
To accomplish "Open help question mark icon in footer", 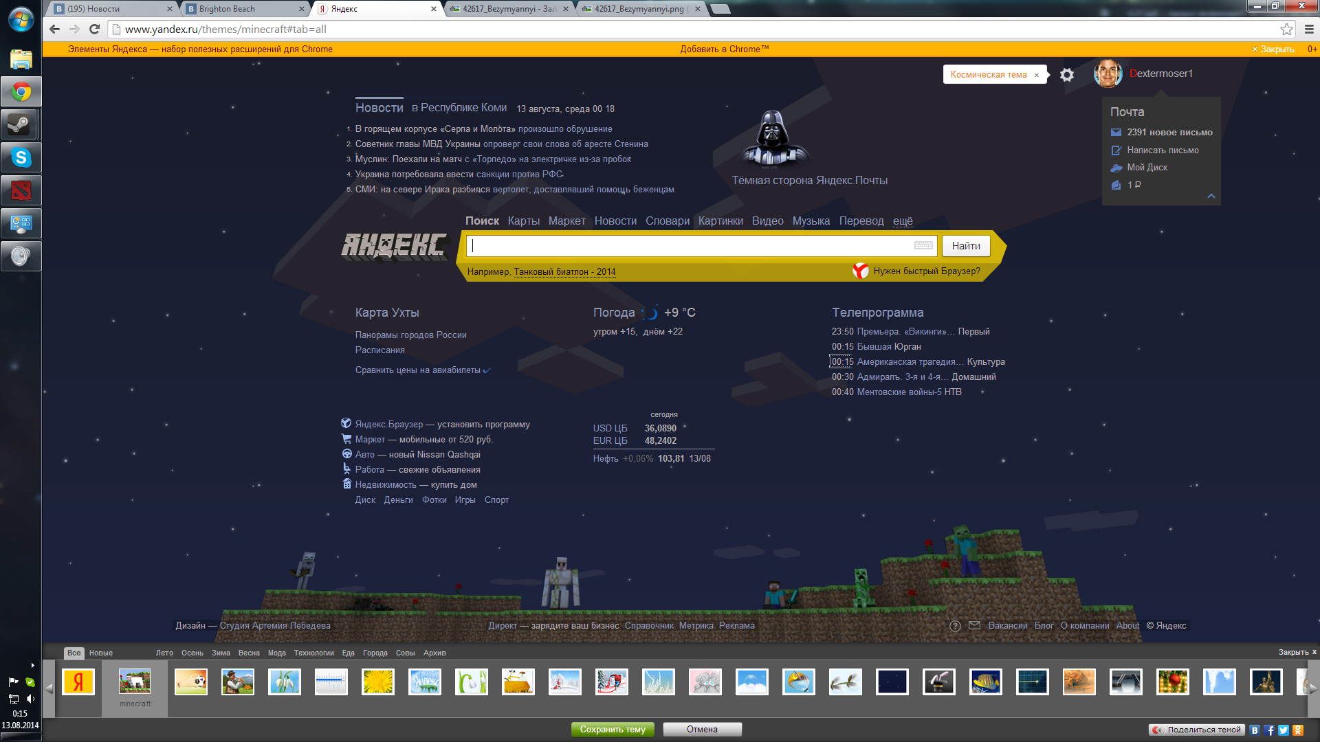I will [x=955, y=626].
